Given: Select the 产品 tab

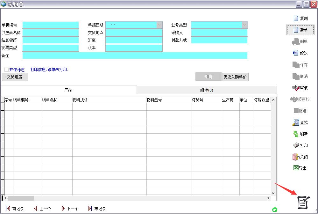Looking at the screenshot, I should coord(68,90).
